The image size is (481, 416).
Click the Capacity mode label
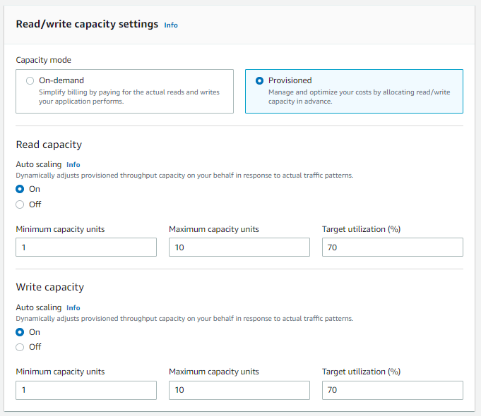coord(43,60)
